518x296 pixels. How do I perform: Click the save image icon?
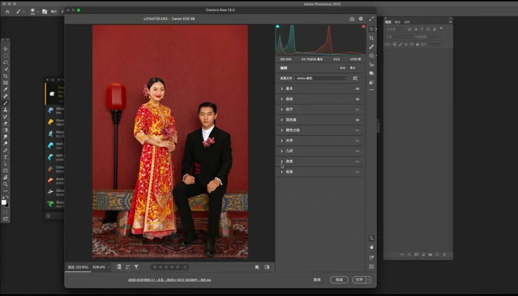pos(352,19)
